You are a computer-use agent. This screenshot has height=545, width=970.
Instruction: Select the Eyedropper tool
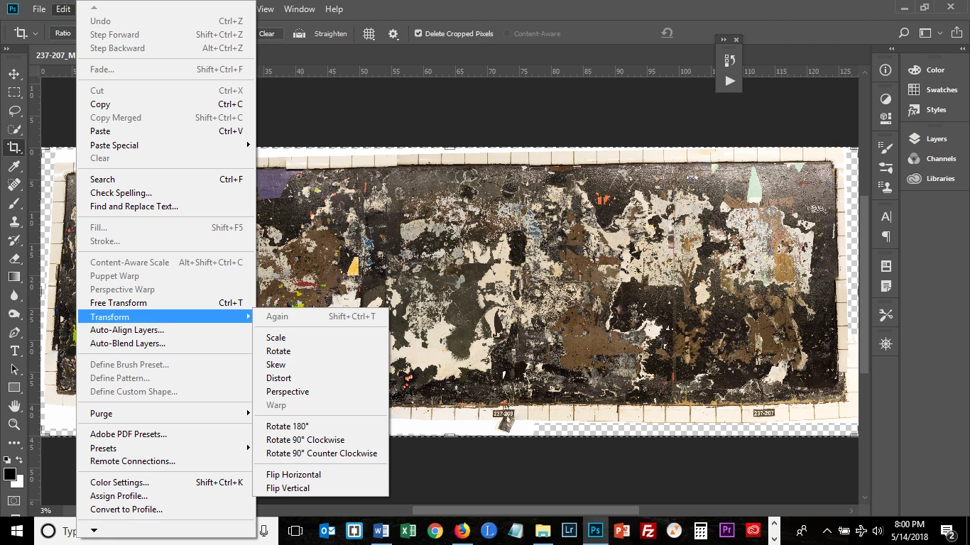pyautogui.click(x=14, y=166)
